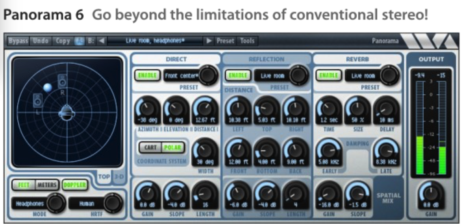
Task: Click the REFLECTION LENGTH knob
Action: pyautogui.click(x=296, y=194)
